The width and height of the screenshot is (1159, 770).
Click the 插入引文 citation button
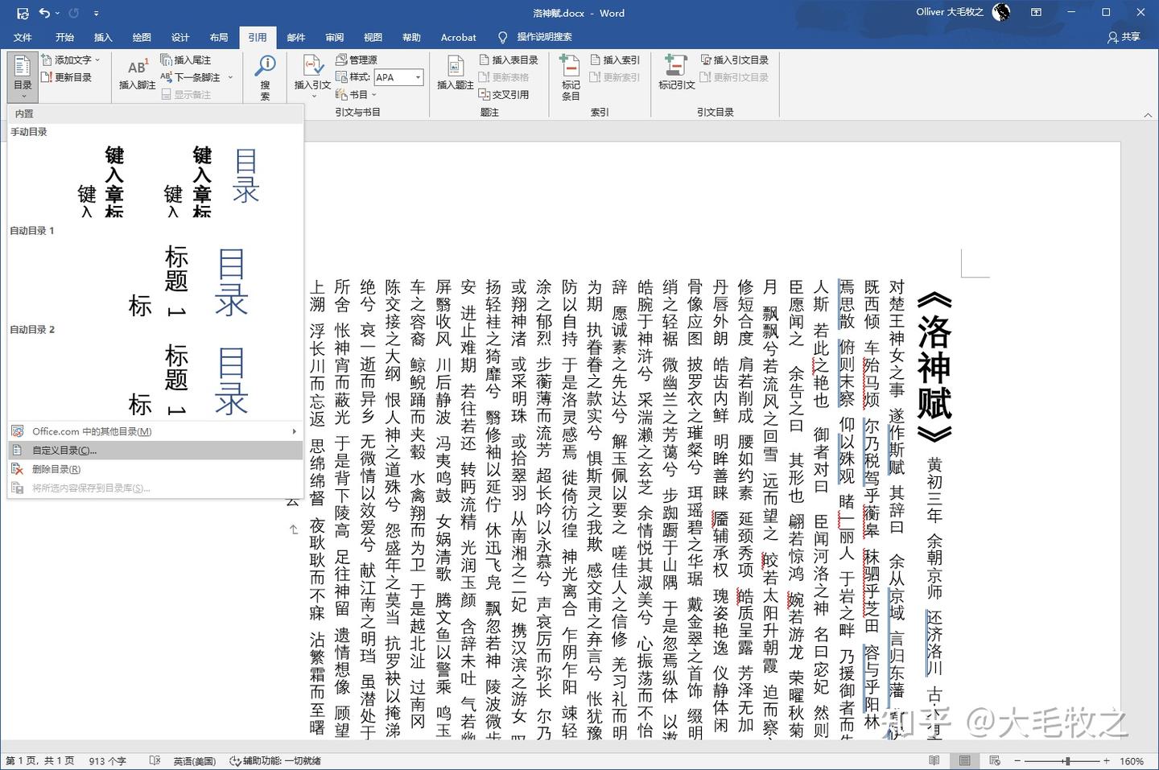pyautogui.click(x=312, y=76)
